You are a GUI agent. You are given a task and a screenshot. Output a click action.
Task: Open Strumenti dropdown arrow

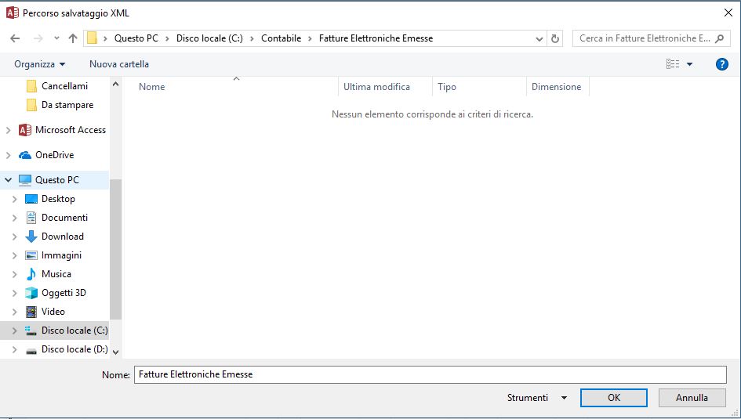(564, 398)
